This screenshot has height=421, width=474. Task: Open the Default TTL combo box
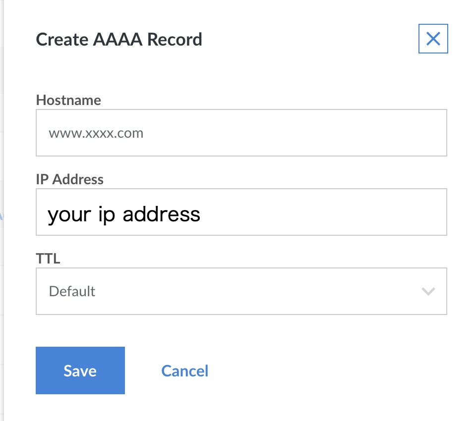coord(241,291)
